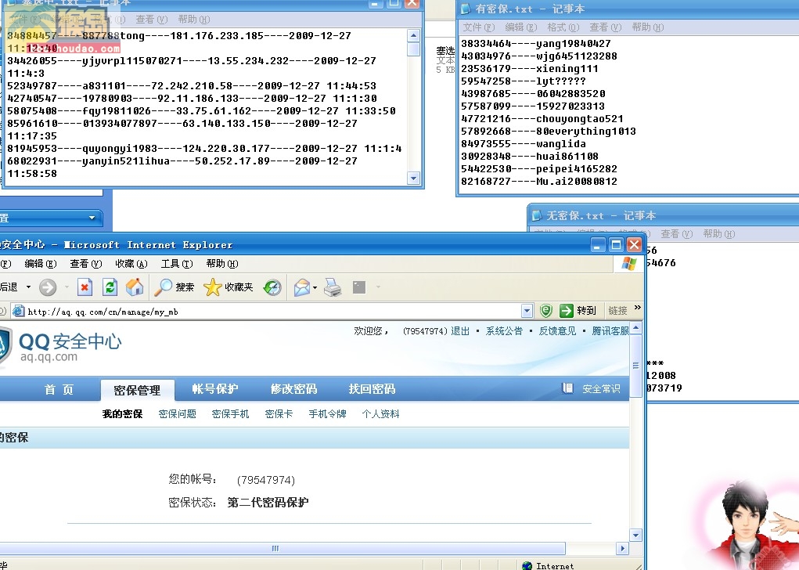Screen dimensions: 799x570
Task: Click the IE horizontal scrollbar thumb
Action: tap(275, 549)
